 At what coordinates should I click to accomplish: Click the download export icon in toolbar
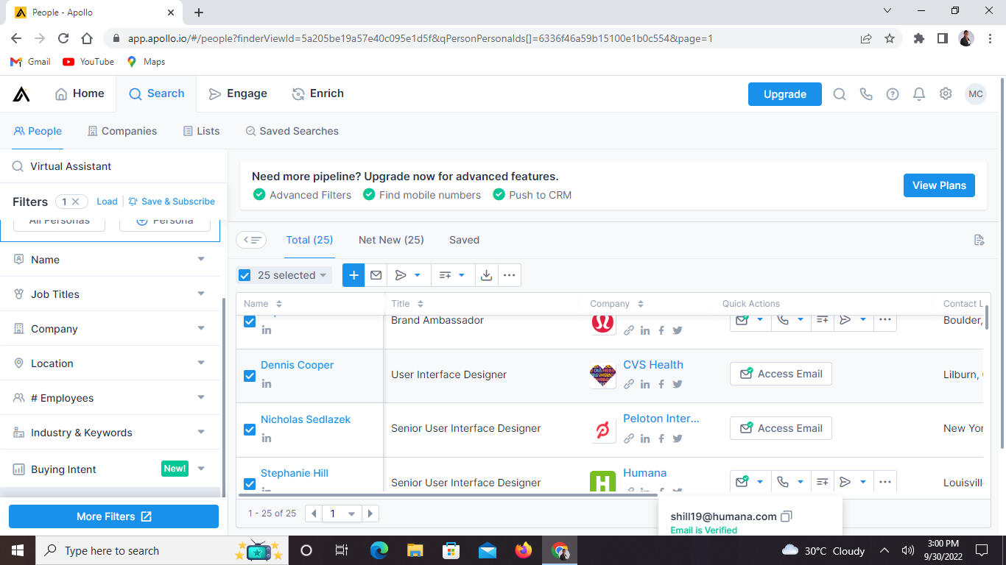(486, 275)
